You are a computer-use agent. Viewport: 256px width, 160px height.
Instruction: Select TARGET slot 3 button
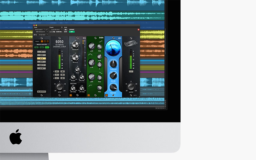[48, 41]
